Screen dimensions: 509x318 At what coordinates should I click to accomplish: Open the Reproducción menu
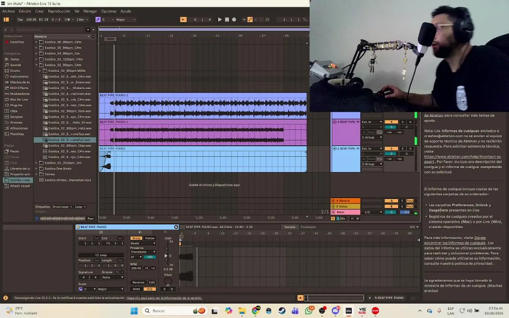[59, 11]
